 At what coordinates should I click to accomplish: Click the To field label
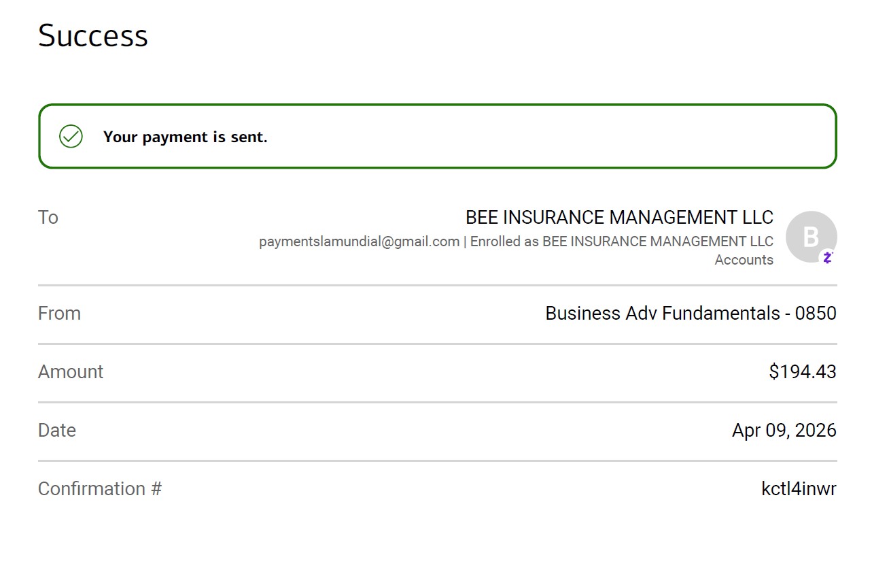click(x=48, y=218)
